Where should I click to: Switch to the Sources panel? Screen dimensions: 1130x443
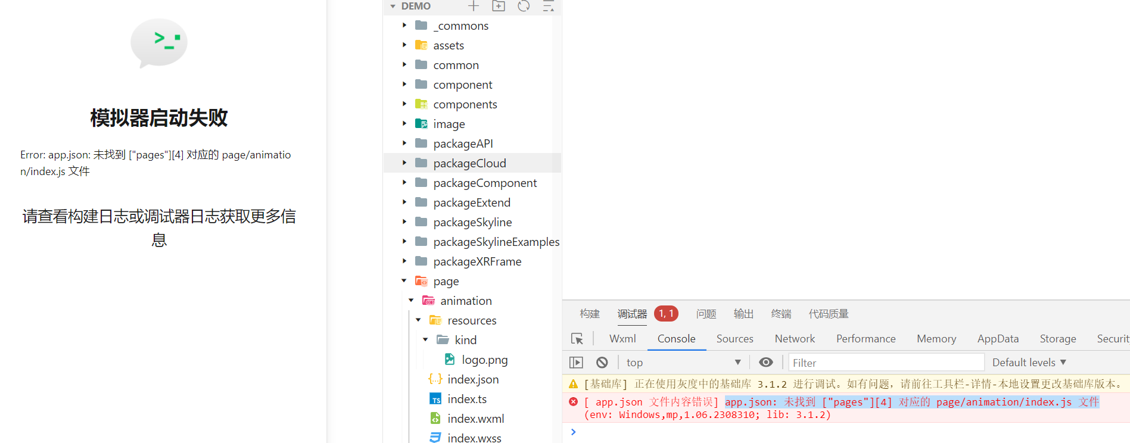[735, 339]
